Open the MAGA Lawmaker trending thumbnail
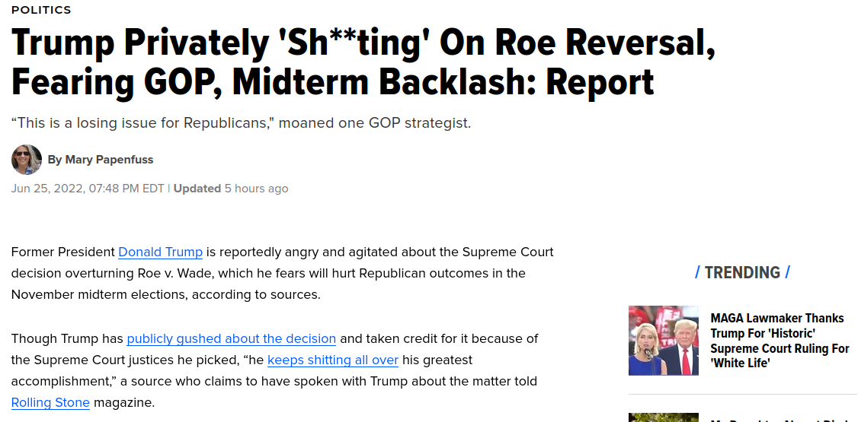This screenshot has height=422, width=861. [x=664, y=341]
